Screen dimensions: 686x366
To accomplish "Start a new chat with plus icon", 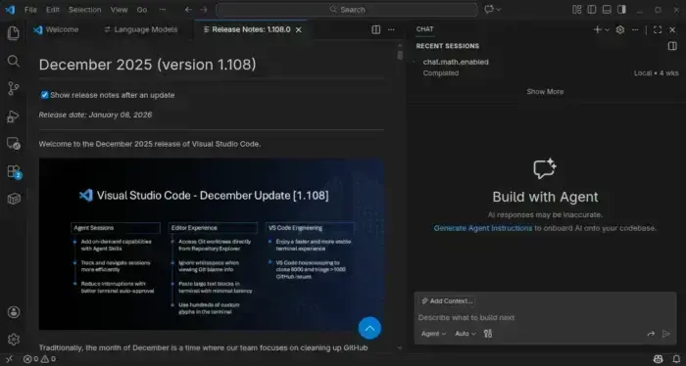I will pos(597,29).
